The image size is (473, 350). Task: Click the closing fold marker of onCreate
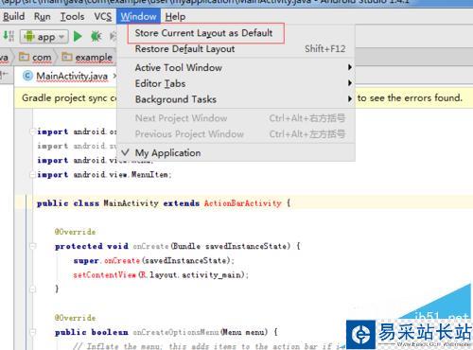pyautogui.click(x=32, y=289)
